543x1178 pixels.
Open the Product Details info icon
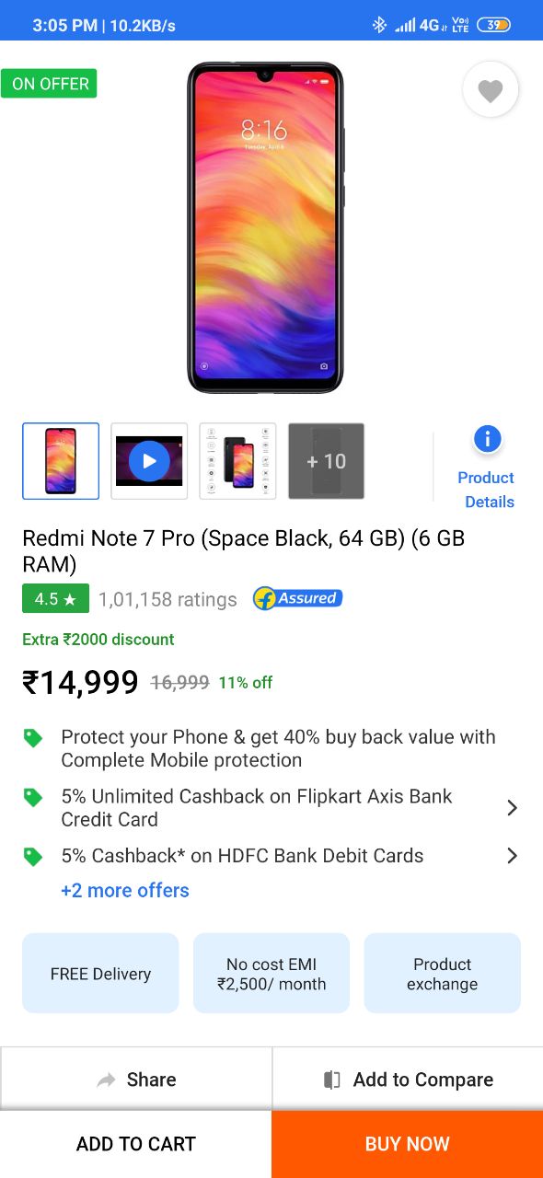pos(487,439)
